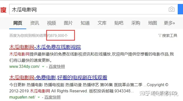Open the 地图 tab
Screen dimensions: 183x101
(152, 23)
